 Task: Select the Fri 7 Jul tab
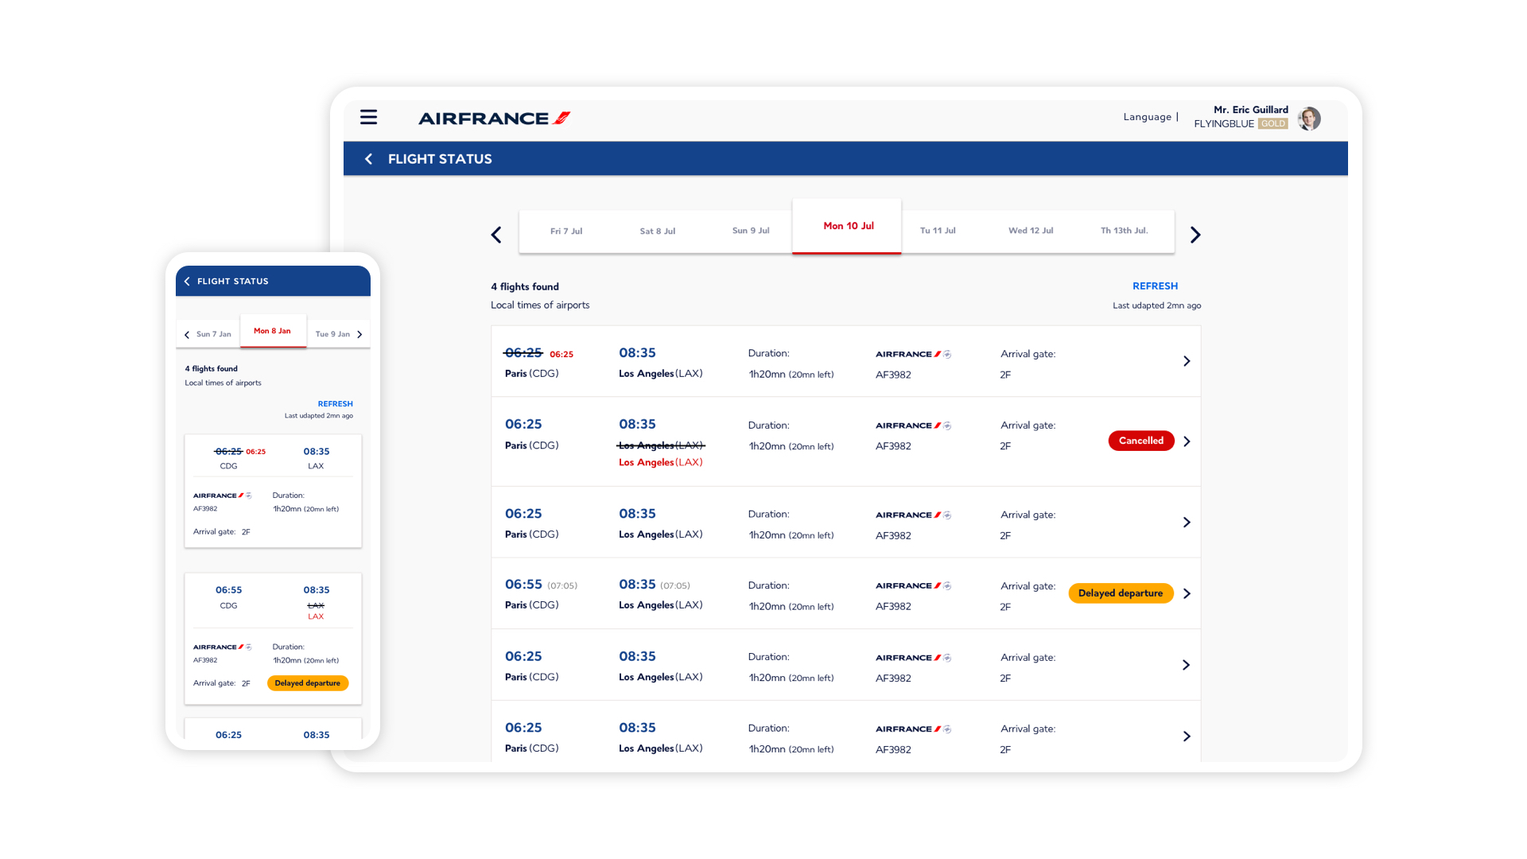click(x=566, y=231)
